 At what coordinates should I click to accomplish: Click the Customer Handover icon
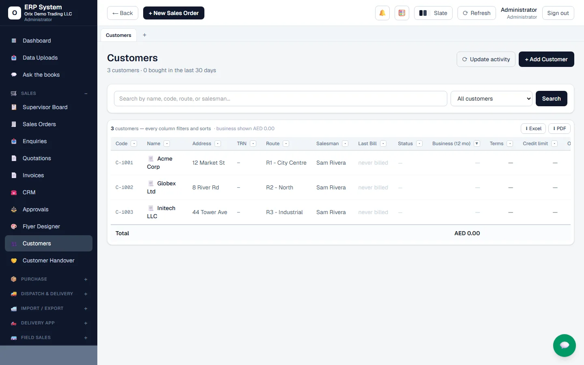14,260
